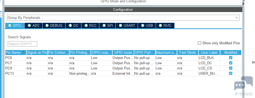Switch to the GPIO tab
The image size is (255, 98).
pyautogui.click(x=15, y=25)
